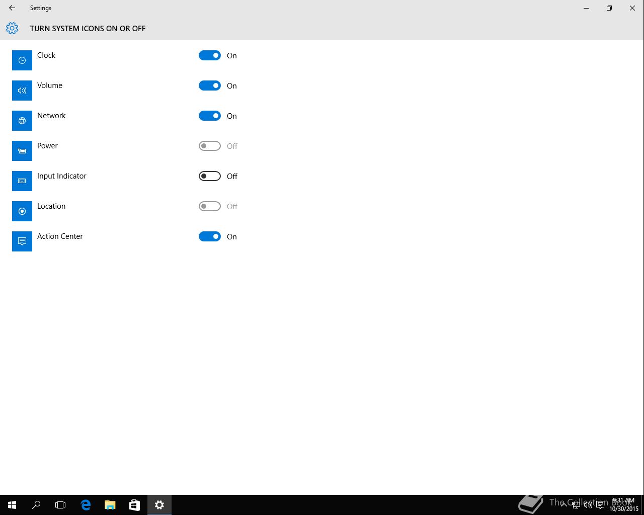The image size is (644, 515).
Task: Disable the Network icon toggle
Action: (210, 116)
